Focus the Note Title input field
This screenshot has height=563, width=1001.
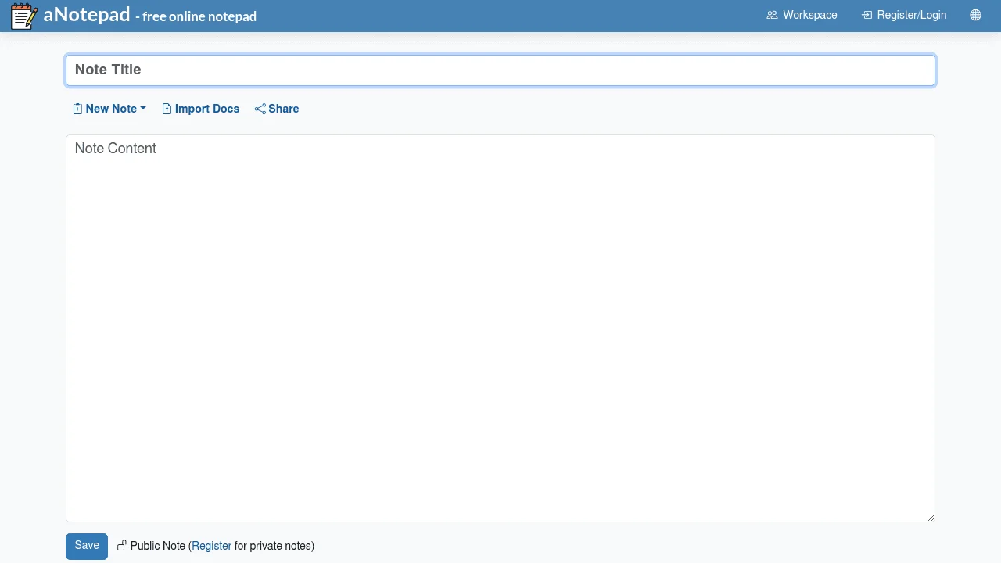(500, 70)
